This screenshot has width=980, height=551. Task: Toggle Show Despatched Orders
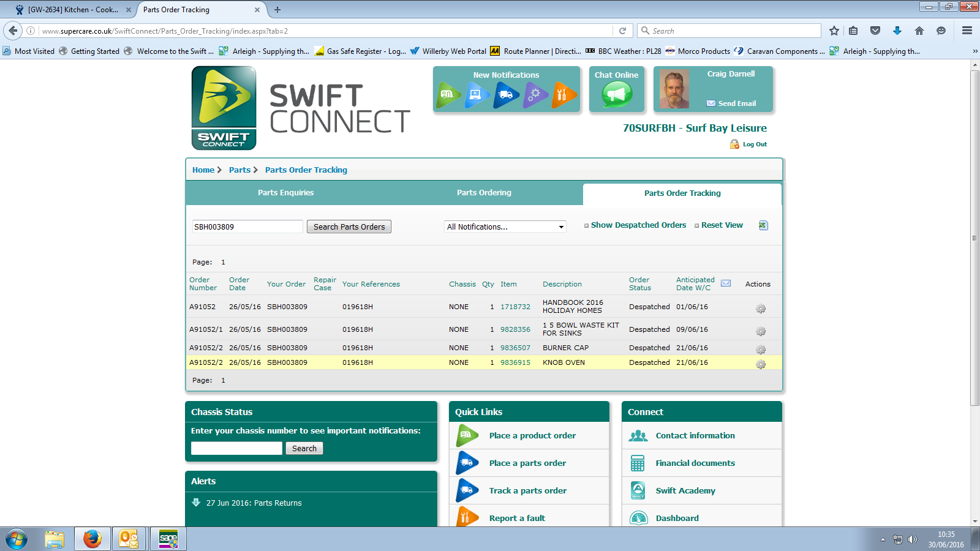click(x=638, y=225)
